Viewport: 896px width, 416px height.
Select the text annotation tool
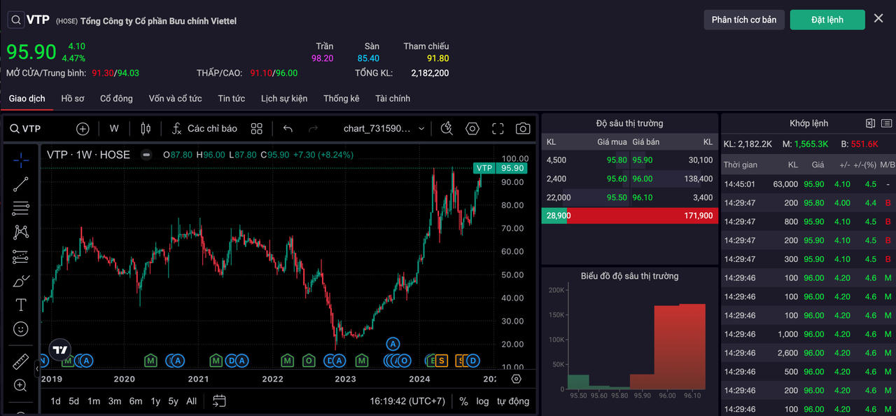point(21,305)
